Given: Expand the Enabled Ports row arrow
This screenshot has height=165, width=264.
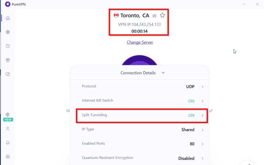Looking at the screenshot, I should (202, 144).
